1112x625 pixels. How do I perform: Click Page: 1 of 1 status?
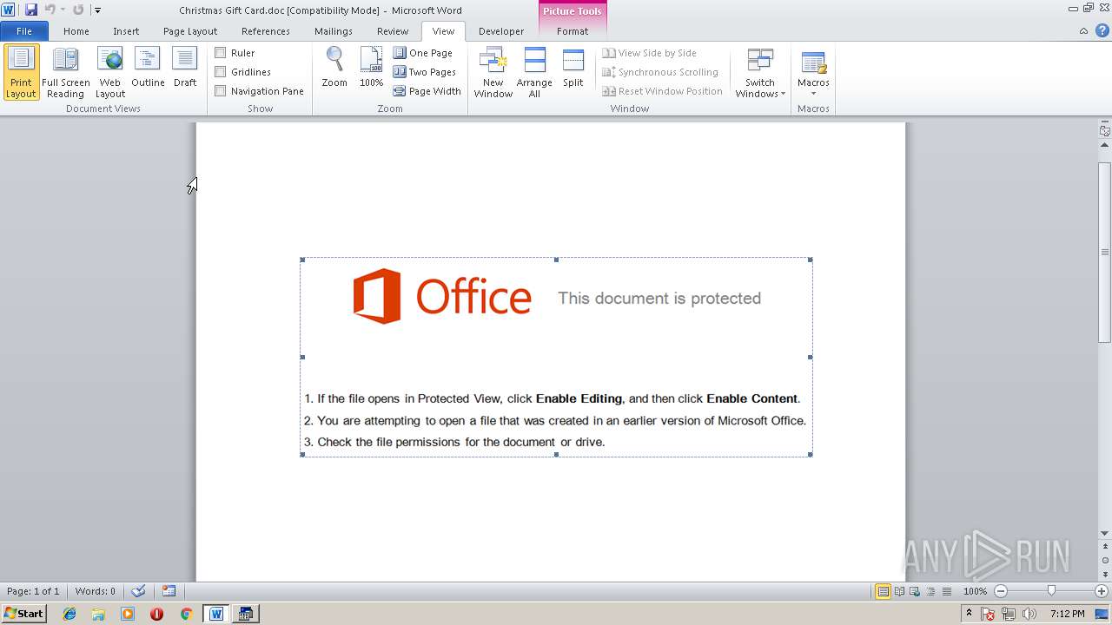pyautogui.click(x=33, y=591)
